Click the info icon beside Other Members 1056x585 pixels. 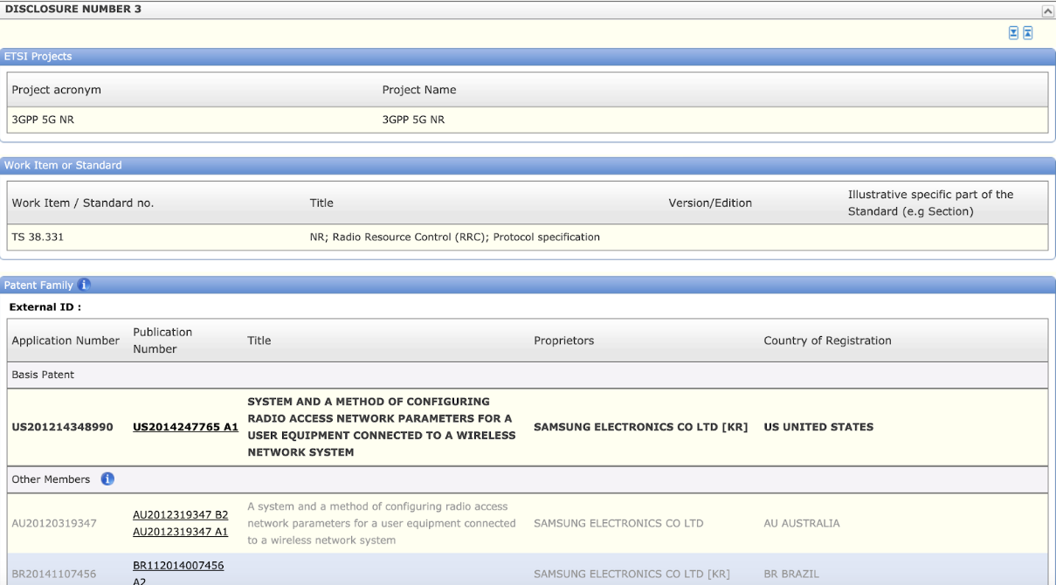107,479
